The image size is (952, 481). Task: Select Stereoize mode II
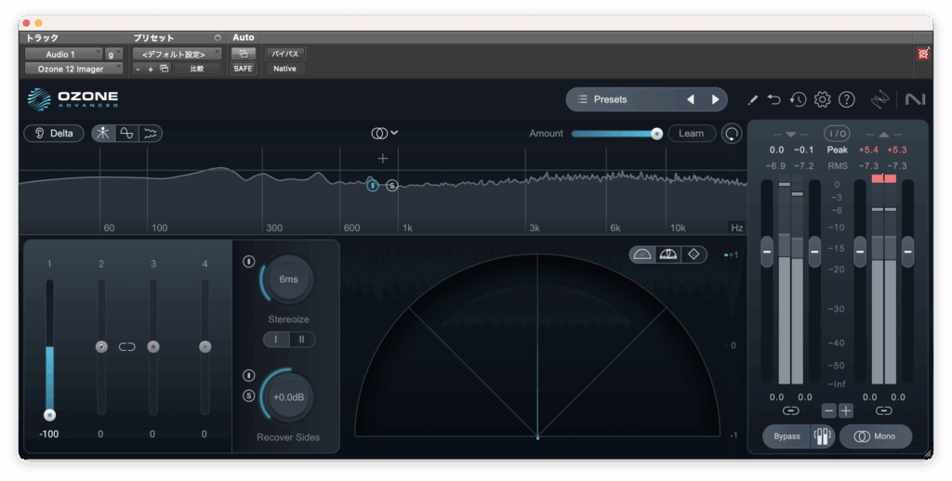301,340
